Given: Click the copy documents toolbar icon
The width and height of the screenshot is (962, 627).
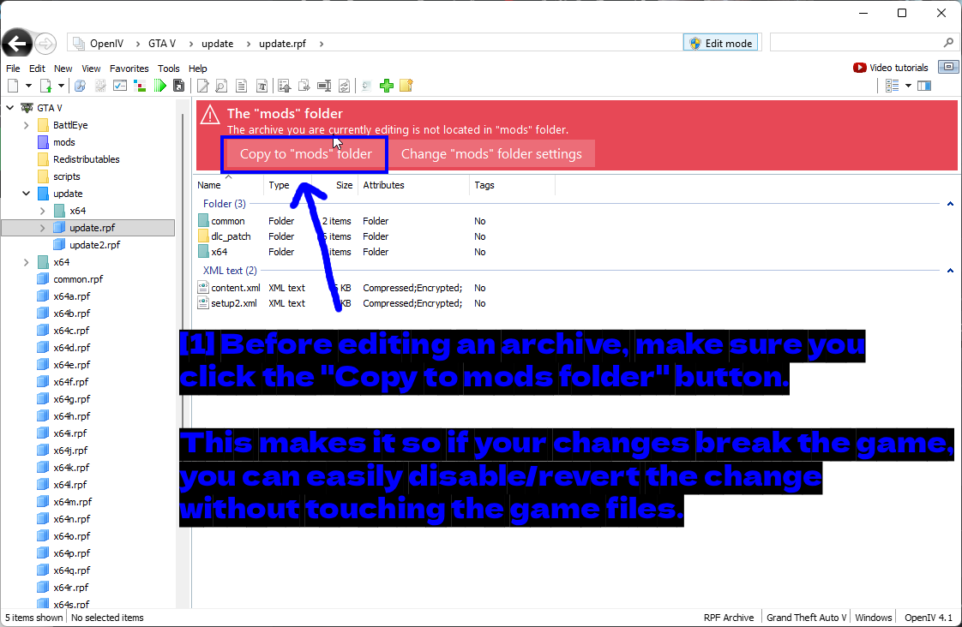Looking at the screenshot, I should click(304, 86).
